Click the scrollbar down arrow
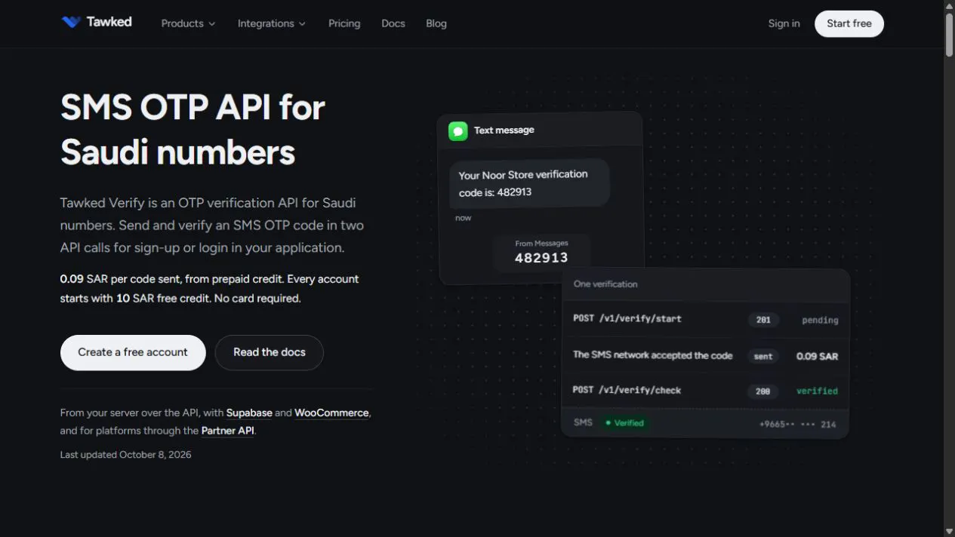The width and height of the screenshot is (955, 537). [949, 531]
